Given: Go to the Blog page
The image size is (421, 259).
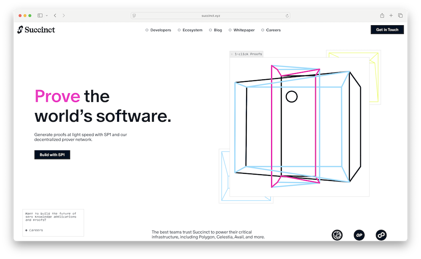Looking at the screenshot, I should point(215,30).
